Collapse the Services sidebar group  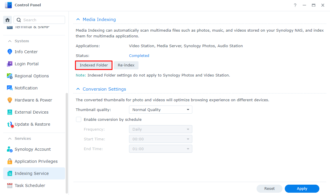point(10,139)
